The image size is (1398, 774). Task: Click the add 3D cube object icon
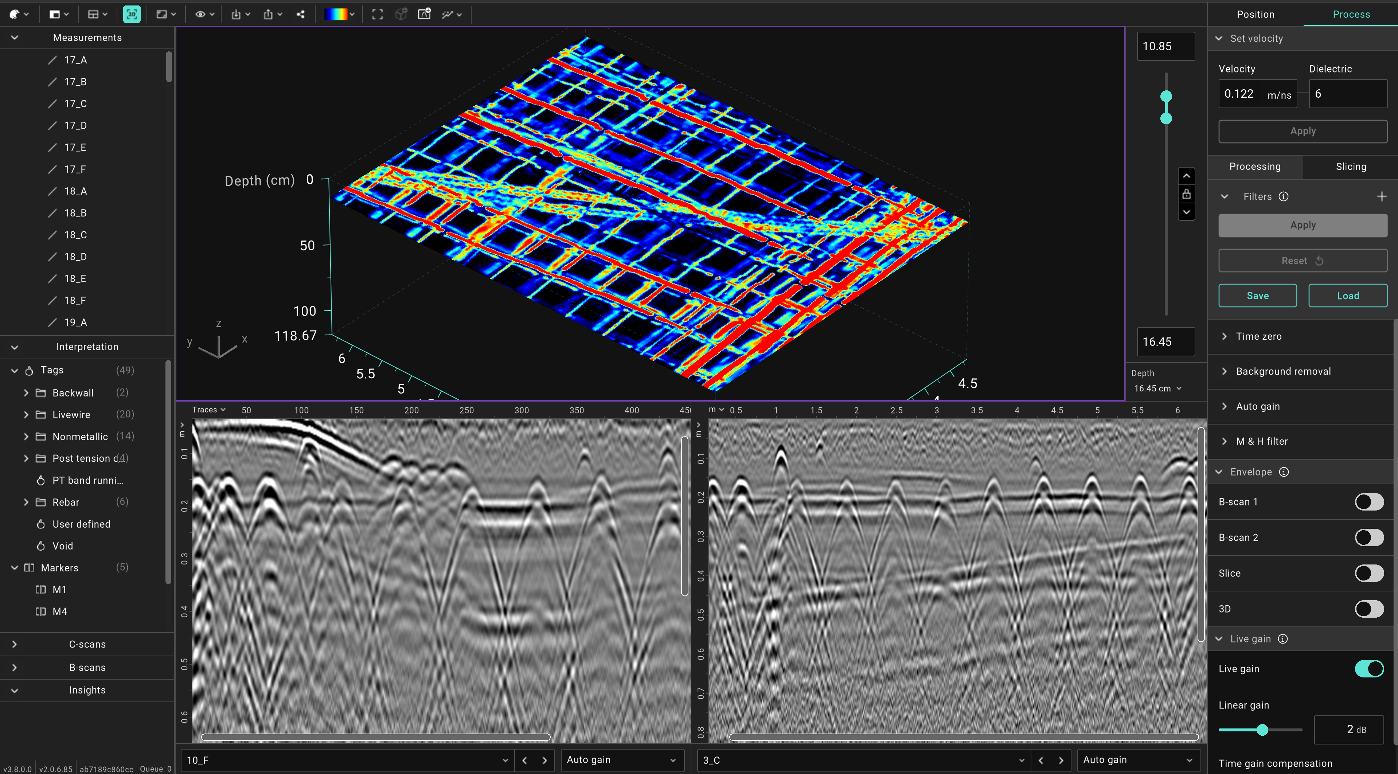pos(401,14)
